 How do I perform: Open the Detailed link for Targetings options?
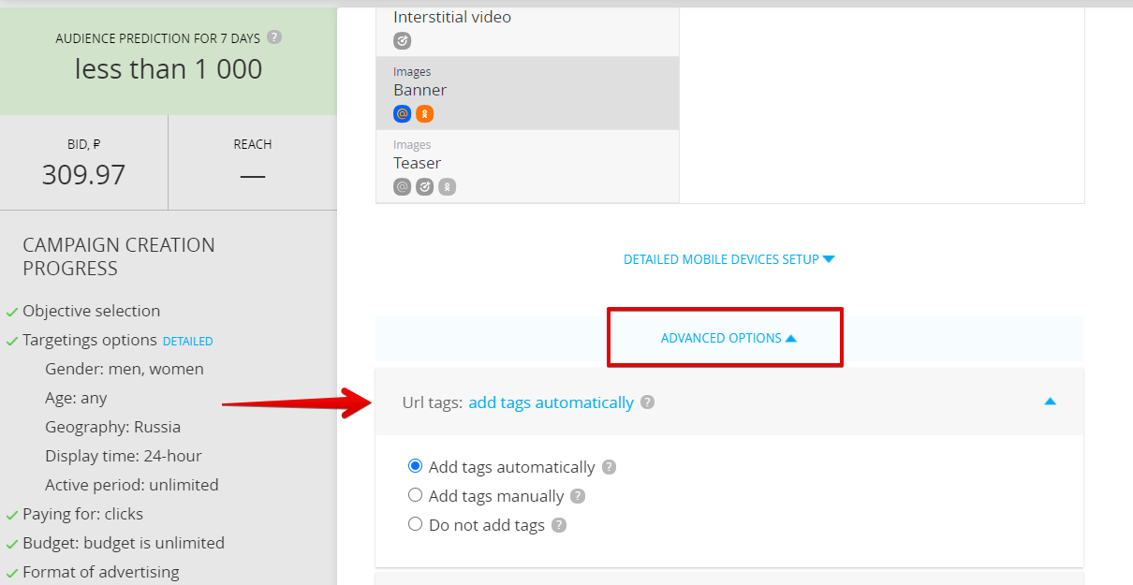[187, 342]
